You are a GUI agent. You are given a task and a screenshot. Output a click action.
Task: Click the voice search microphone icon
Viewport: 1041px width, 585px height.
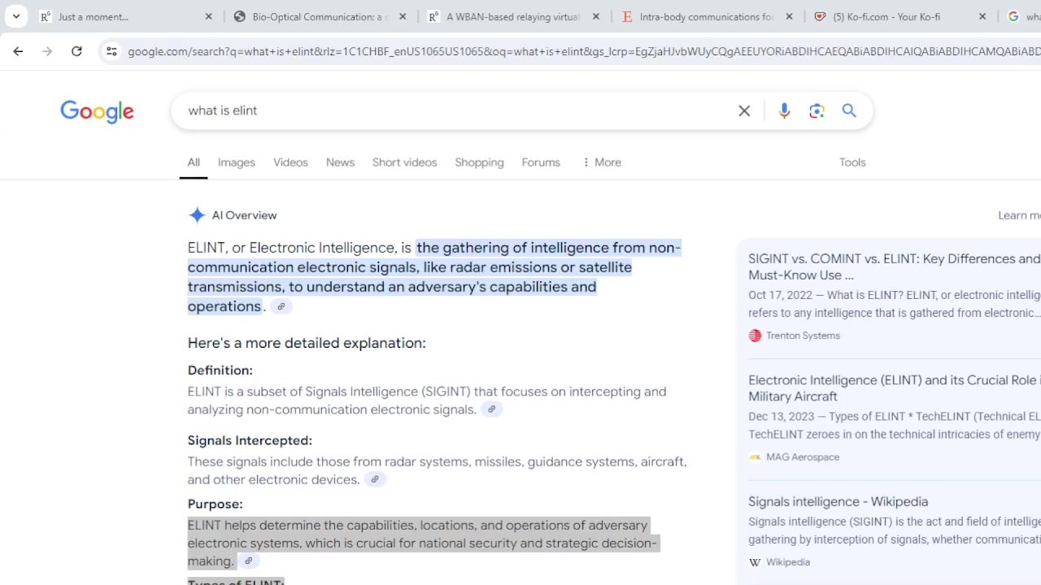(784, 110)
